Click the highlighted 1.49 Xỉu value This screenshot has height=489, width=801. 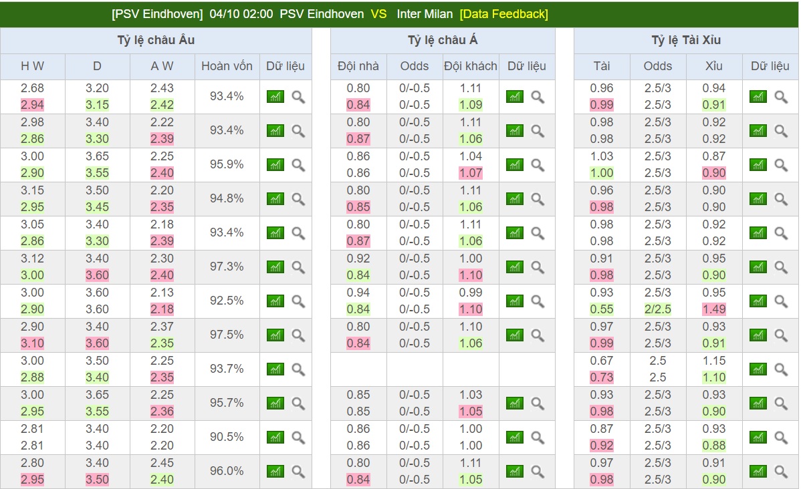point(713,309)
